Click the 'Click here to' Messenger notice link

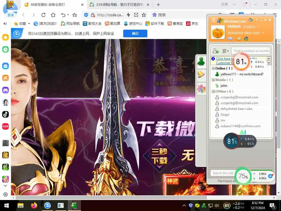[x=224, y=59]
